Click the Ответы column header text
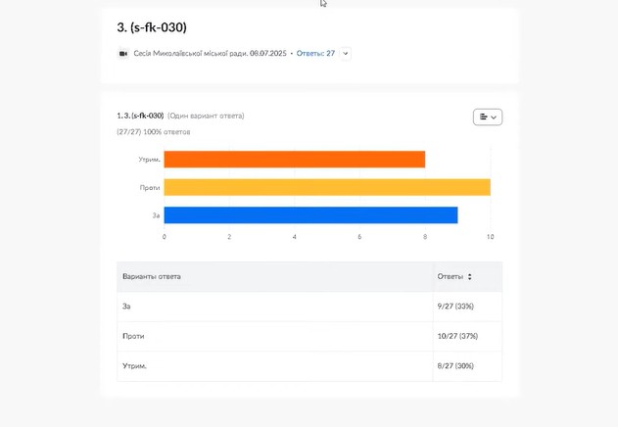Screen dimensions: 618x427 450,277
